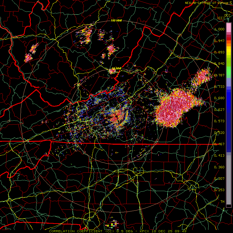
Task: Select the 0.573 scale value
Action: (x=219, y=121)
